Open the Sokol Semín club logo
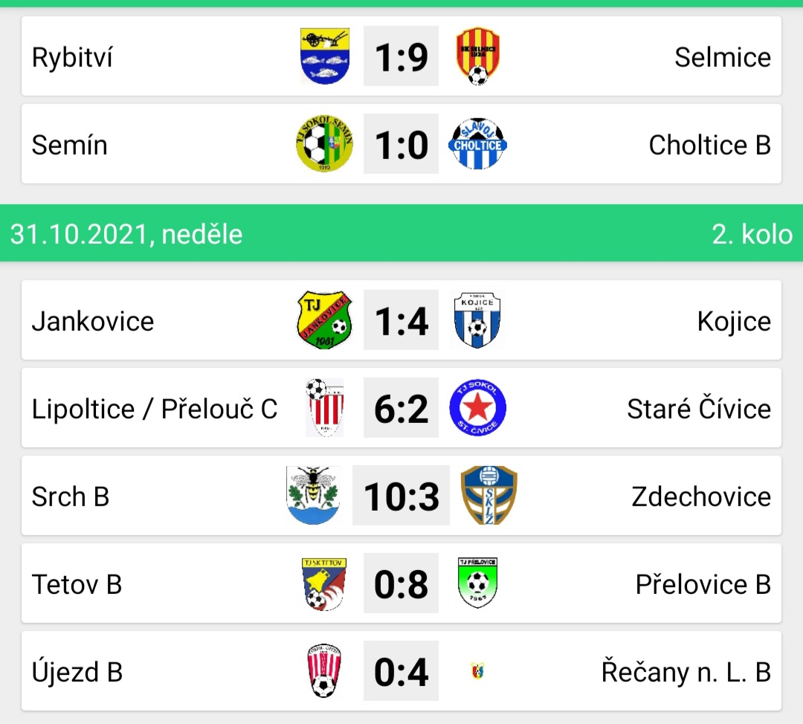The image size is (803, 724). tap(325, 144)
